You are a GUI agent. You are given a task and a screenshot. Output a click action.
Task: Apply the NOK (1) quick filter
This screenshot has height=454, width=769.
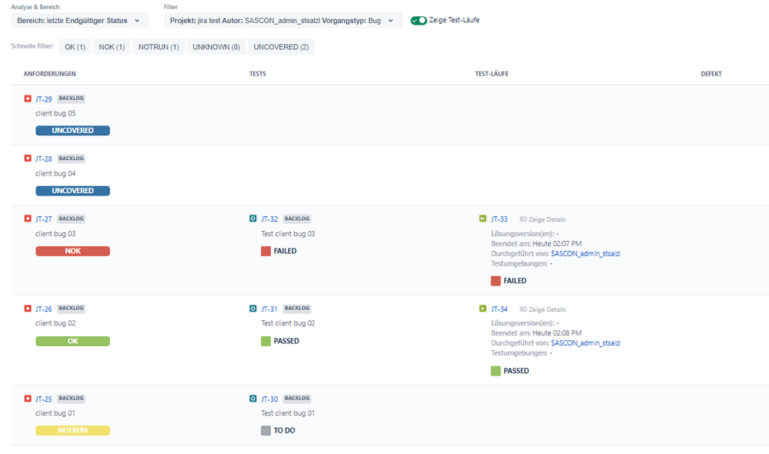click(x=112, y=47)
